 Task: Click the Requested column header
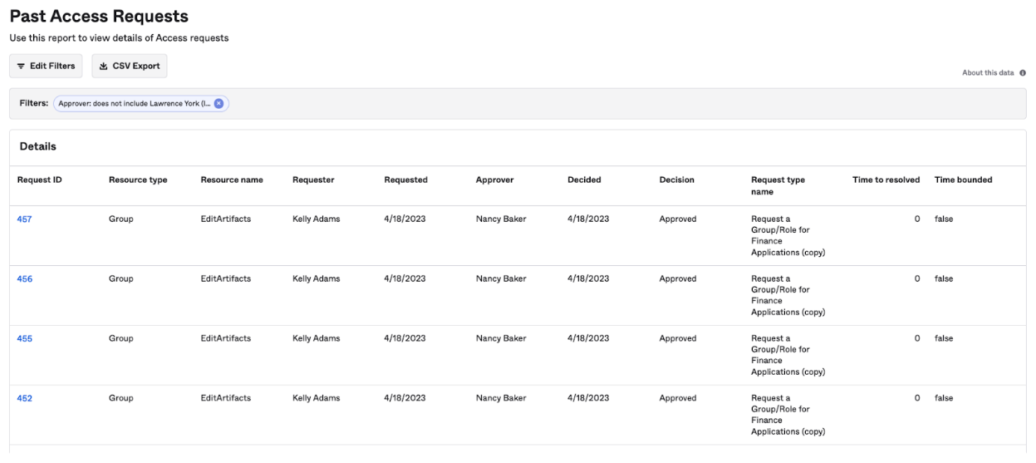pos(405,180)
